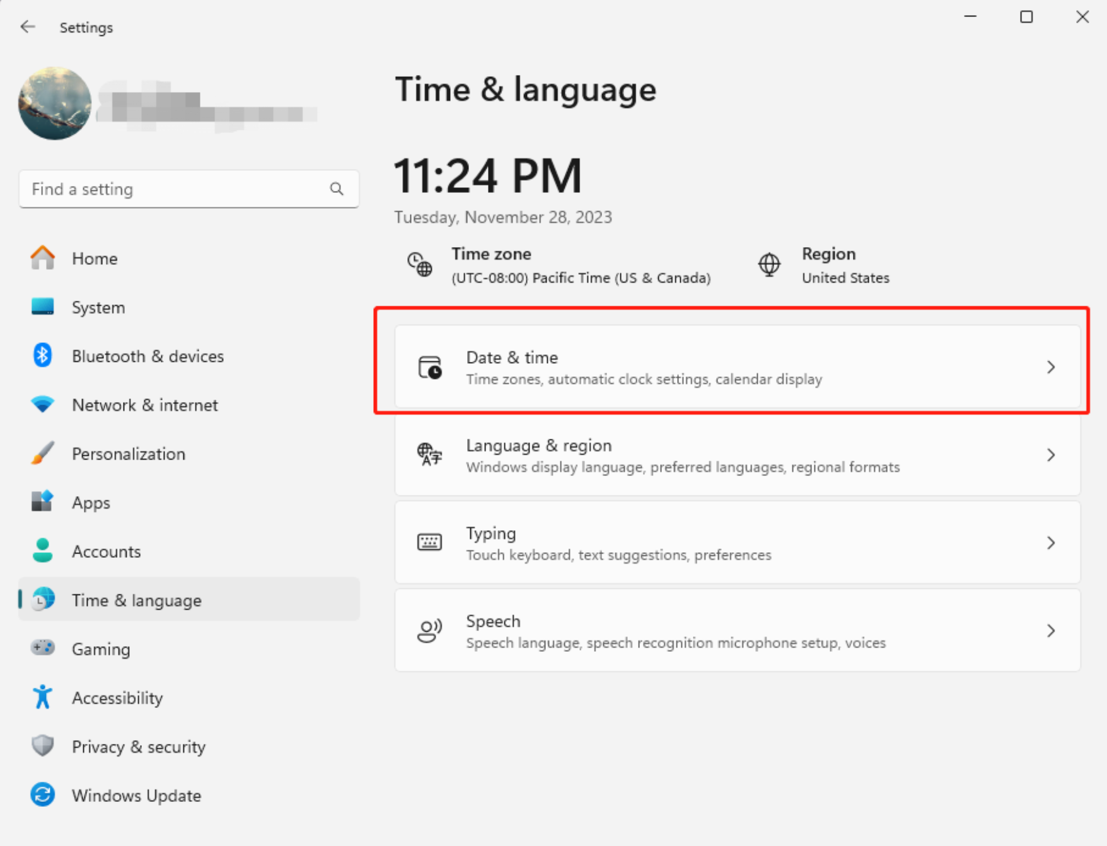Click the Accessibility figure icon
1107x846 pixels.
[x=43, y=697]
